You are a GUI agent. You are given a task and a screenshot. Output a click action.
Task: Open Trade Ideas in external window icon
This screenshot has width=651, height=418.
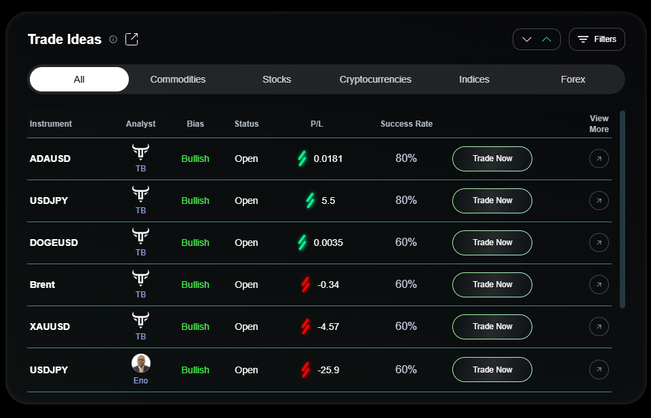click(132, 39)
